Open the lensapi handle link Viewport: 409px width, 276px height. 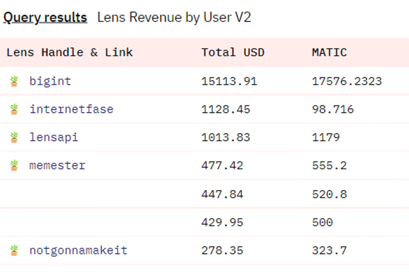click(54, 137)
